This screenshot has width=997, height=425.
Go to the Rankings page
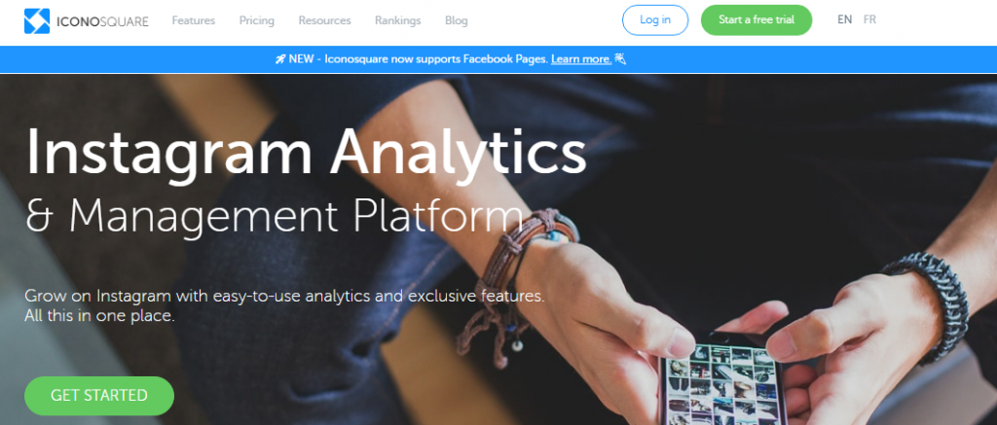coord(398,20)
